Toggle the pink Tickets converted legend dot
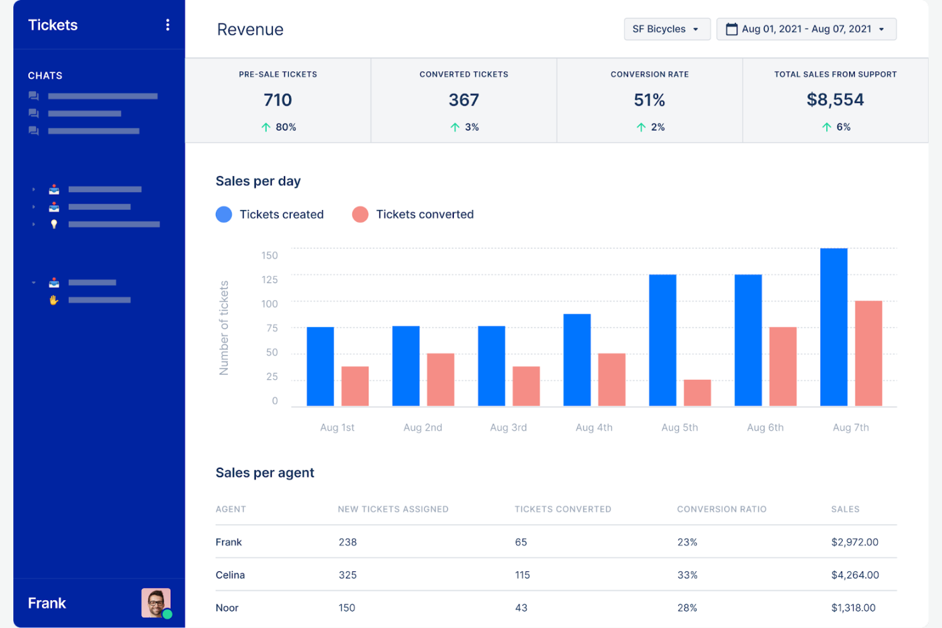942x628 pixels. 360,214
